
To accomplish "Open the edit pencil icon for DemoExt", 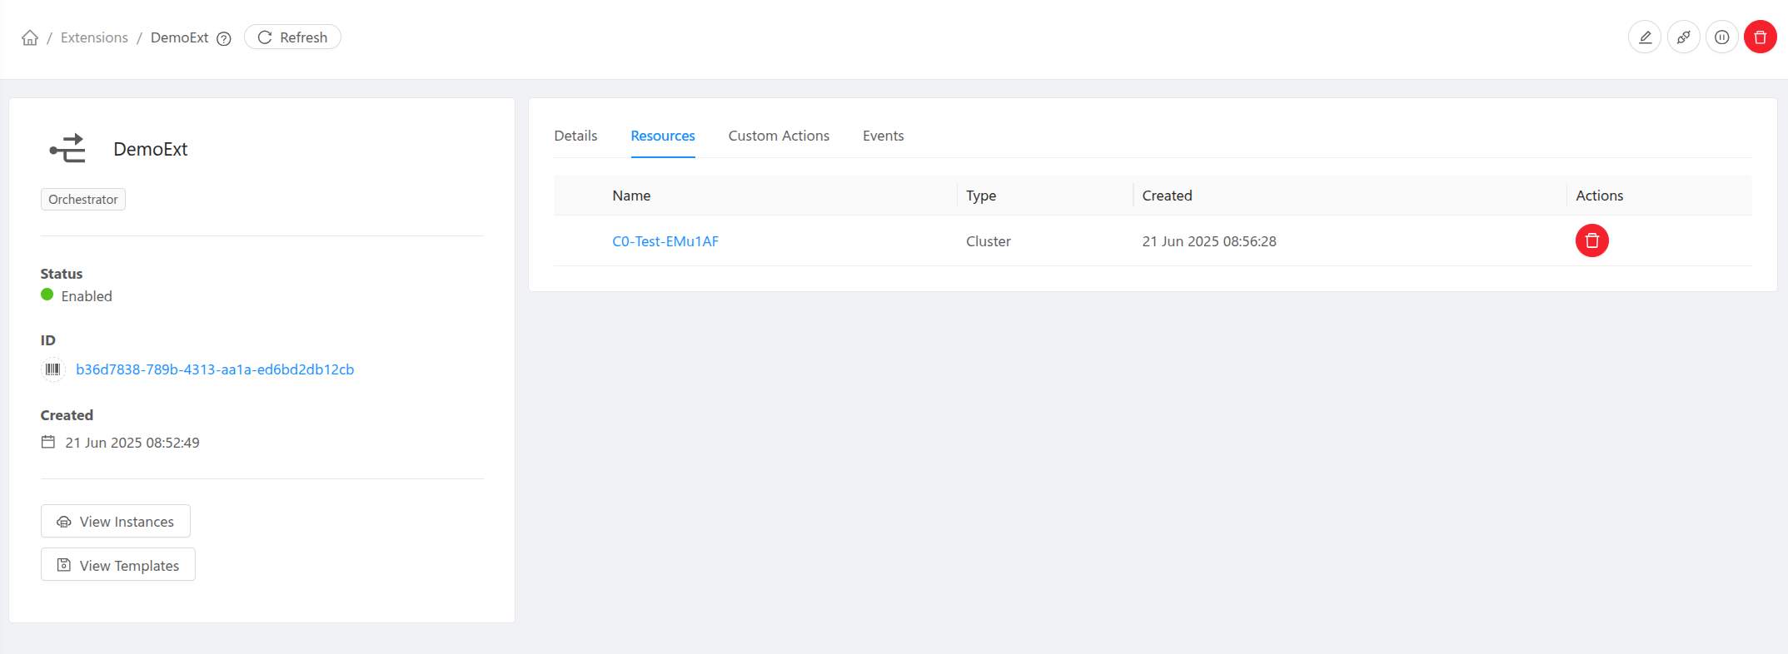I will (x=1645, y=37).
